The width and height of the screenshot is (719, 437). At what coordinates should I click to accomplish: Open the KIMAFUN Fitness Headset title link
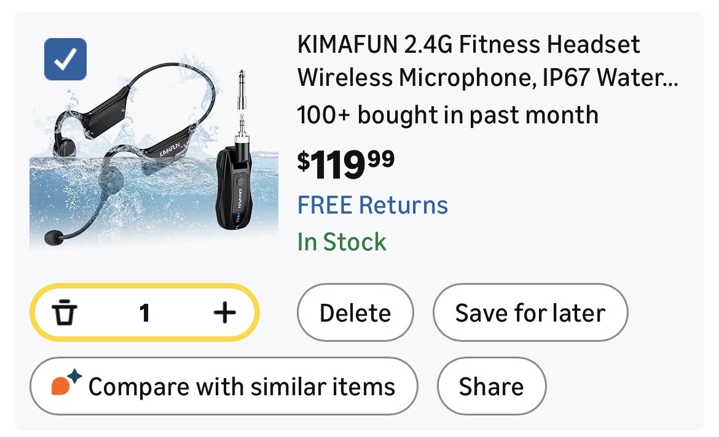(469, 45)
